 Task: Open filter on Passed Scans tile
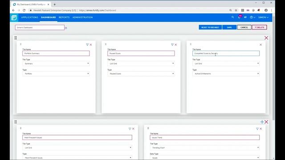[x=172, y=44]
